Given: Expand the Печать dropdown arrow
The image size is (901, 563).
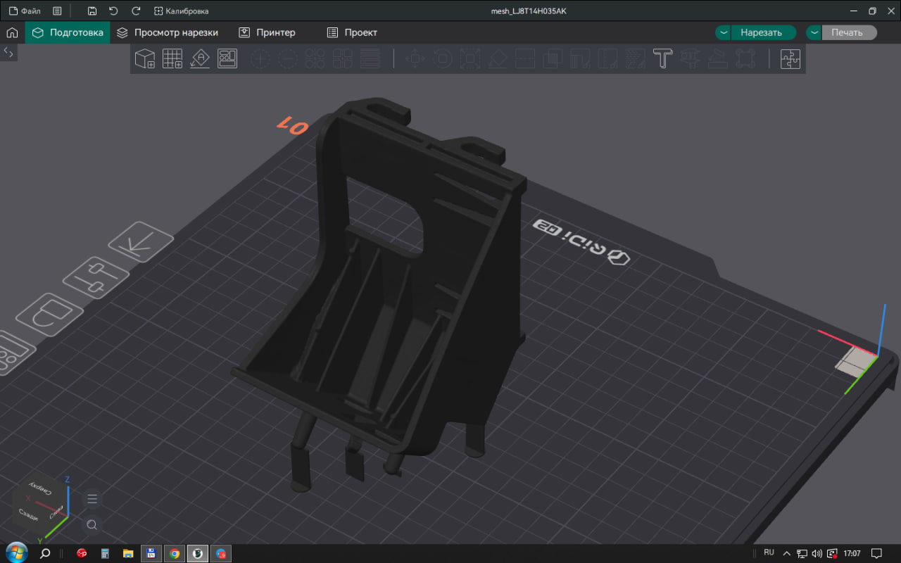Looking at the screenshot, I should point(814,32).
